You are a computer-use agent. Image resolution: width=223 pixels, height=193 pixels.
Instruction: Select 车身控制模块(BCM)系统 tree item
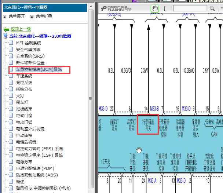39,69
